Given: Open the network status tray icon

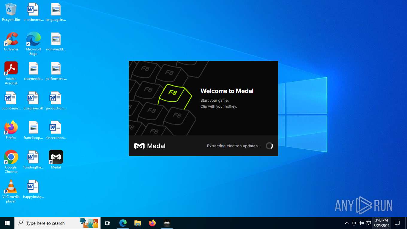Looking at the screenshot, I should tap(368, 223).
